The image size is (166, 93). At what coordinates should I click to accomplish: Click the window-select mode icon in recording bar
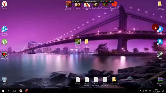tap(75, 2)
